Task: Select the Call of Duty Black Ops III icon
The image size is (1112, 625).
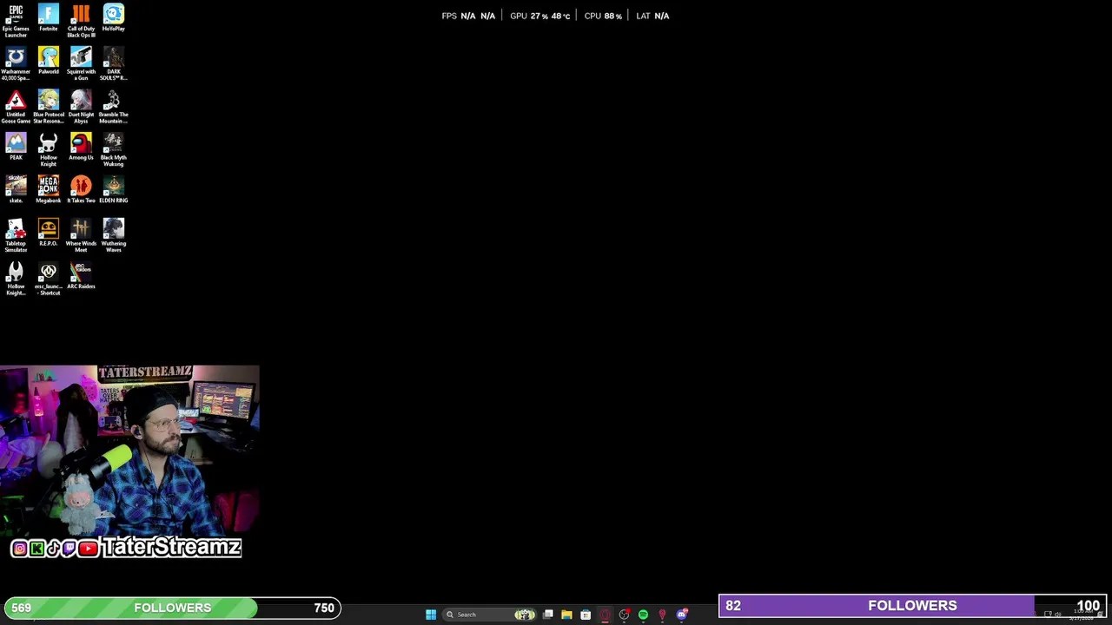Action: [81, 21]
